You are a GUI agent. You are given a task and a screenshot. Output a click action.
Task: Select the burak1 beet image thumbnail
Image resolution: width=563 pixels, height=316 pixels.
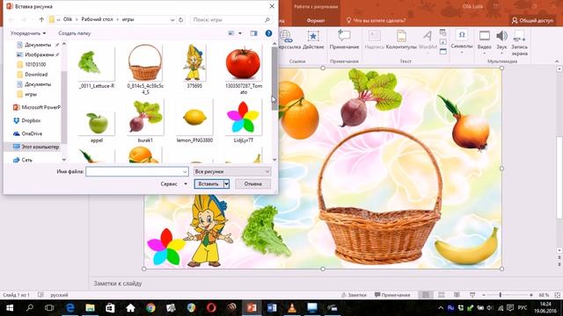click(145, 121)
